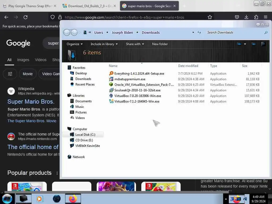Select super mario bros Google Search tab
272x204 pixels.
click(149, 6)
